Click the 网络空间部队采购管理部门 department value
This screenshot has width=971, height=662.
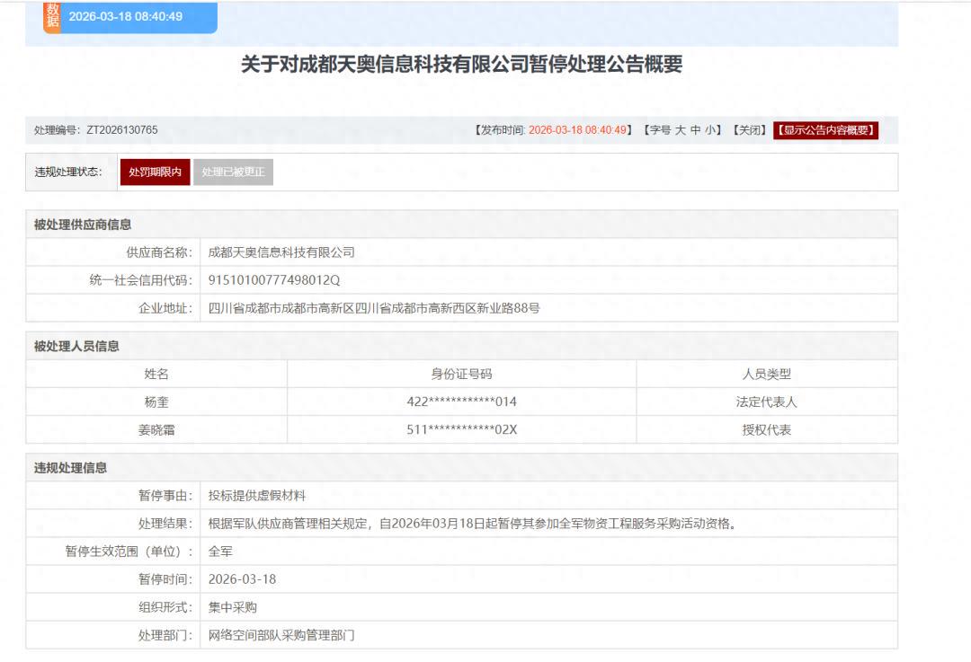click(281, 635)
